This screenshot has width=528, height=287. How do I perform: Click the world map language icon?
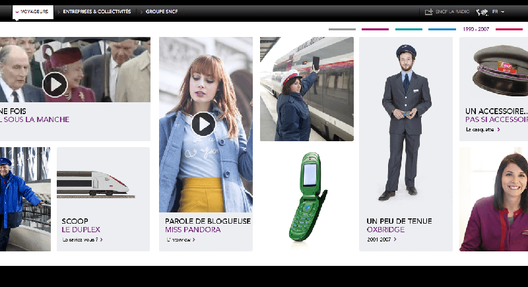[482, 12]
